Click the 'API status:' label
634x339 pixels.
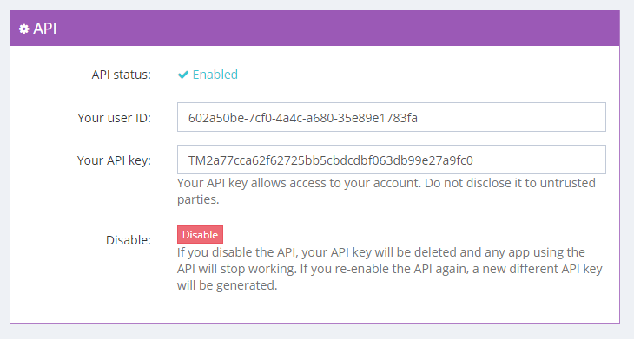tap(121, 75)
